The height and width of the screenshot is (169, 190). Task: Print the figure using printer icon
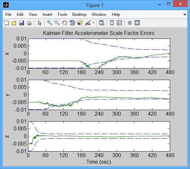(29, 23)
